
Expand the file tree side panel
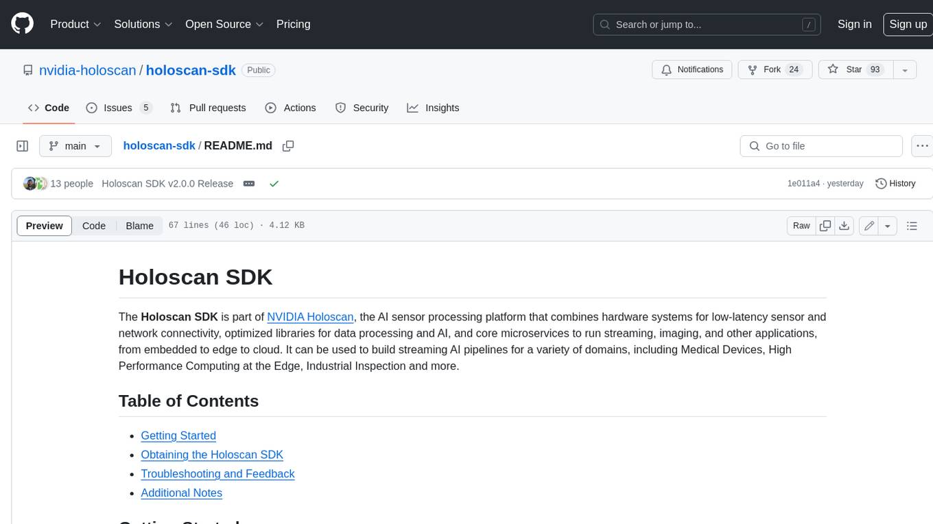pos(23,146)
